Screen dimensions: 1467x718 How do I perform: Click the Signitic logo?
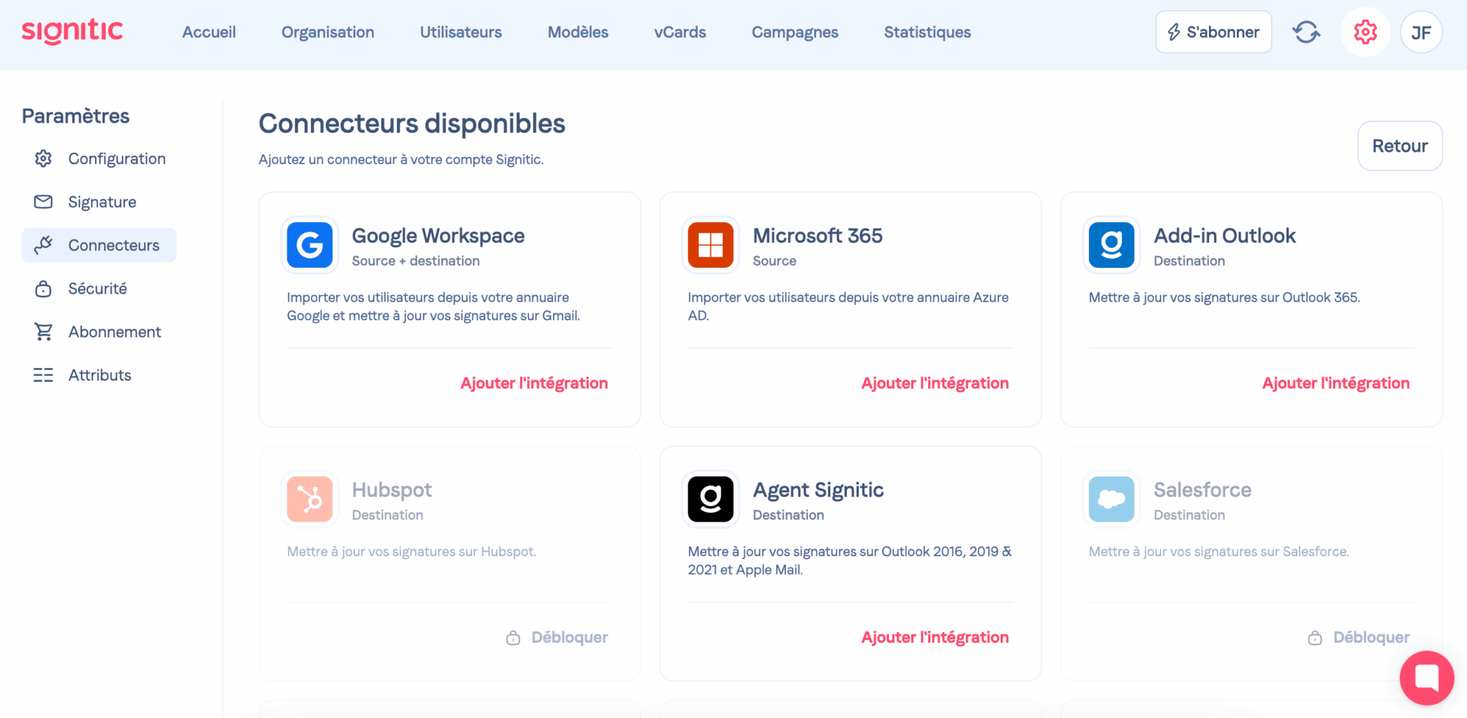pos(72,32)
